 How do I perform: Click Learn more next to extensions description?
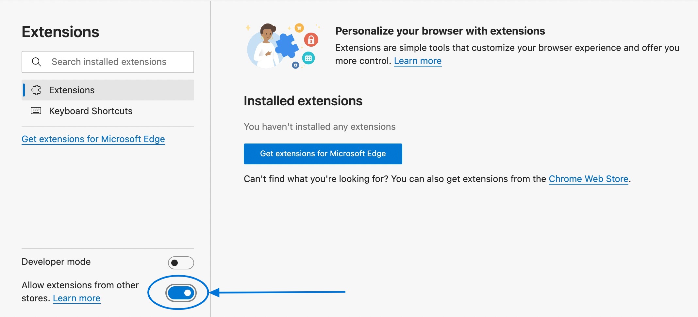pyautogui.click(x=418, y=61)
